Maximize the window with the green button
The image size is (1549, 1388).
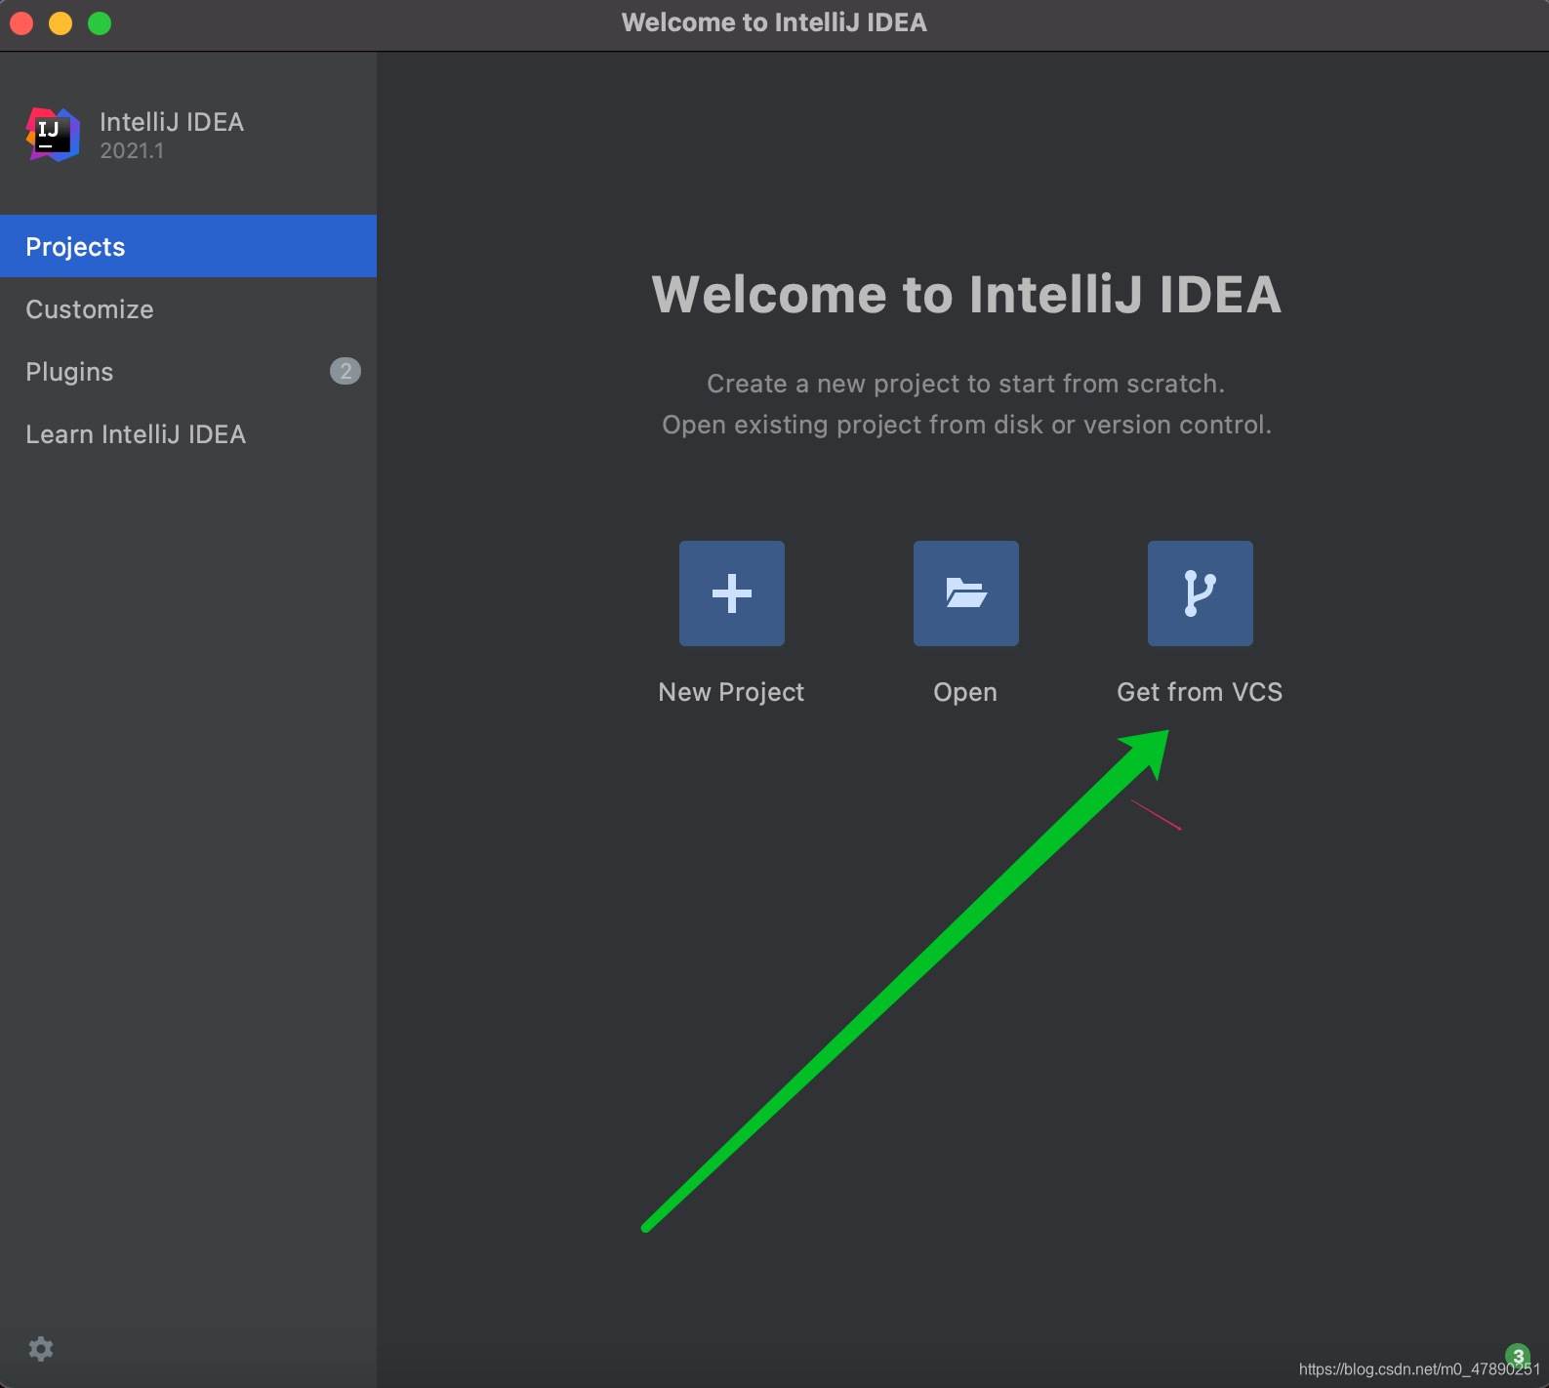click(x=100, y=22)
